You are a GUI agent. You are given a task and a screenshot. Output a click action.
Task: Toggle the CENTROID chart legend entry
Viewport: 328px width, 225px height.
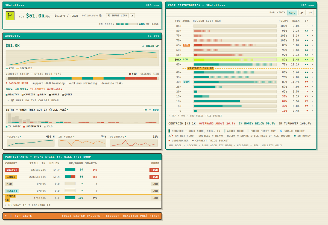pos(24,69)
